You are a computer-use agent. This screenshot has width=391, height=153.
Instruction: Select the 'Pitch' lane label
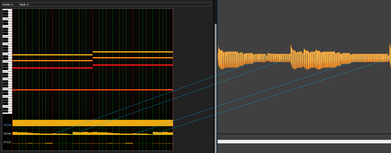7,142
